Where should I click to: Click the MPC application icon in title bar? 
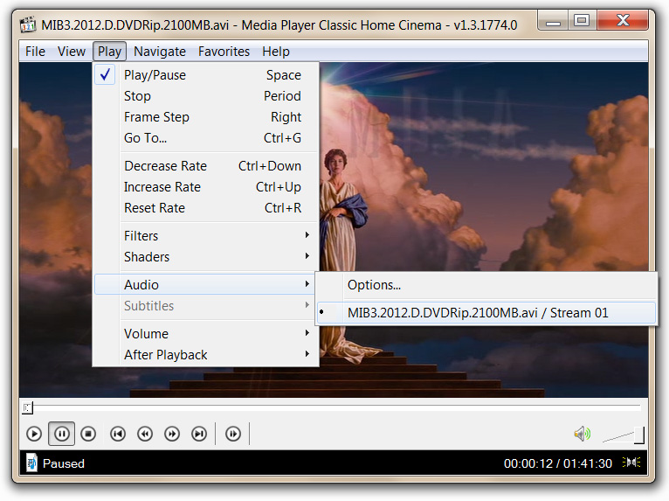[x=28, y=24]
